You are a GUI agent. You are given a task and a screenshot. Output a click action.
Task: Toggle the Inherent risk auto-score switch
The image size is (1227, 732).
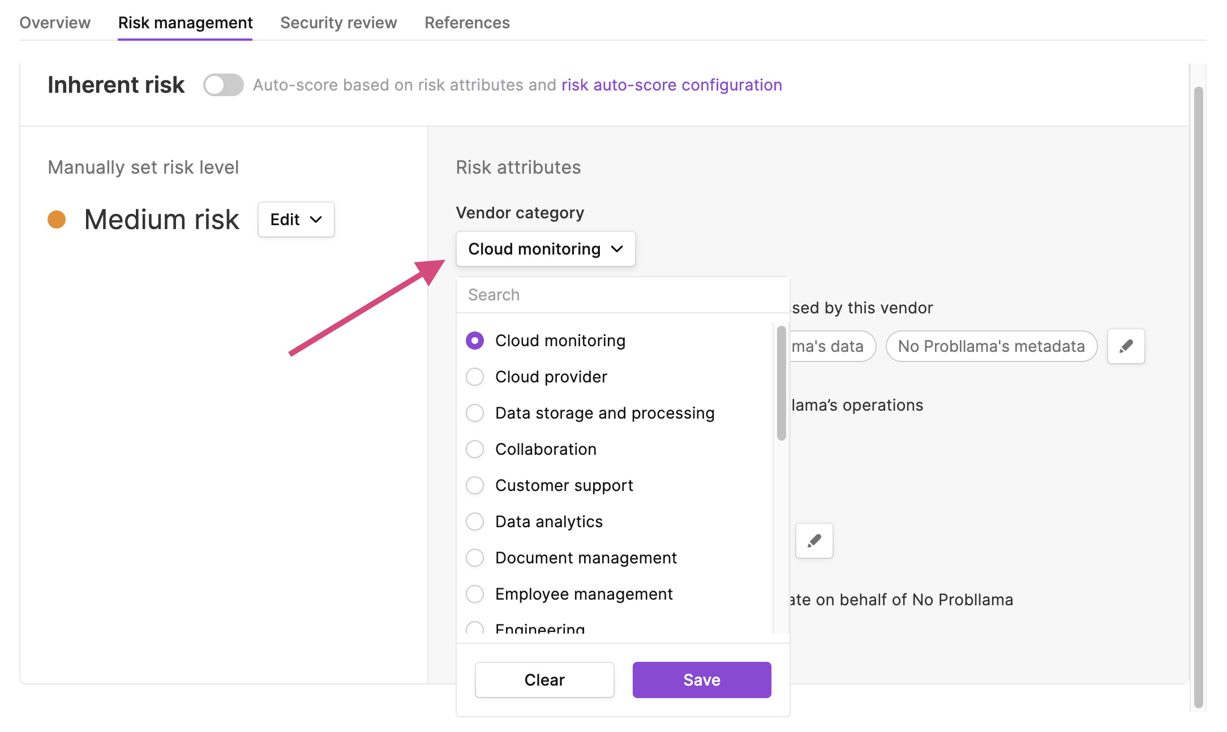click(224, 85)
